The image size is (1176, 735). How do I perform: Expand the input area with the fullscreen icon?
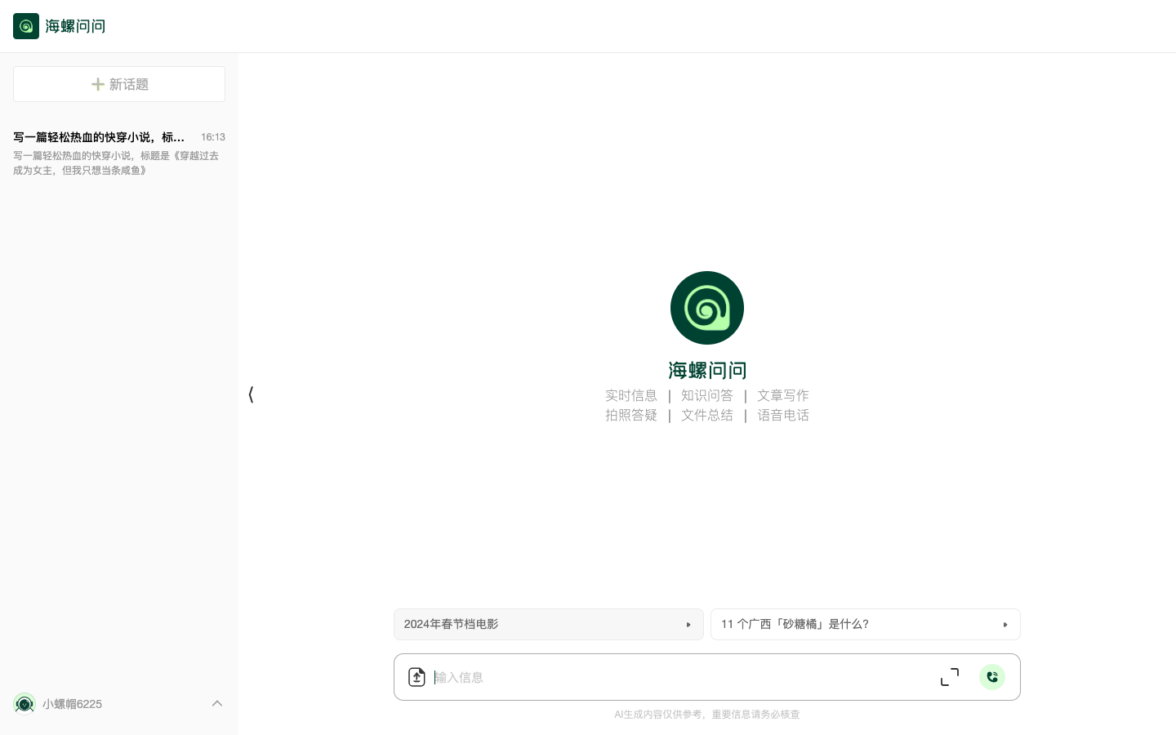click(x=949, y=677)
